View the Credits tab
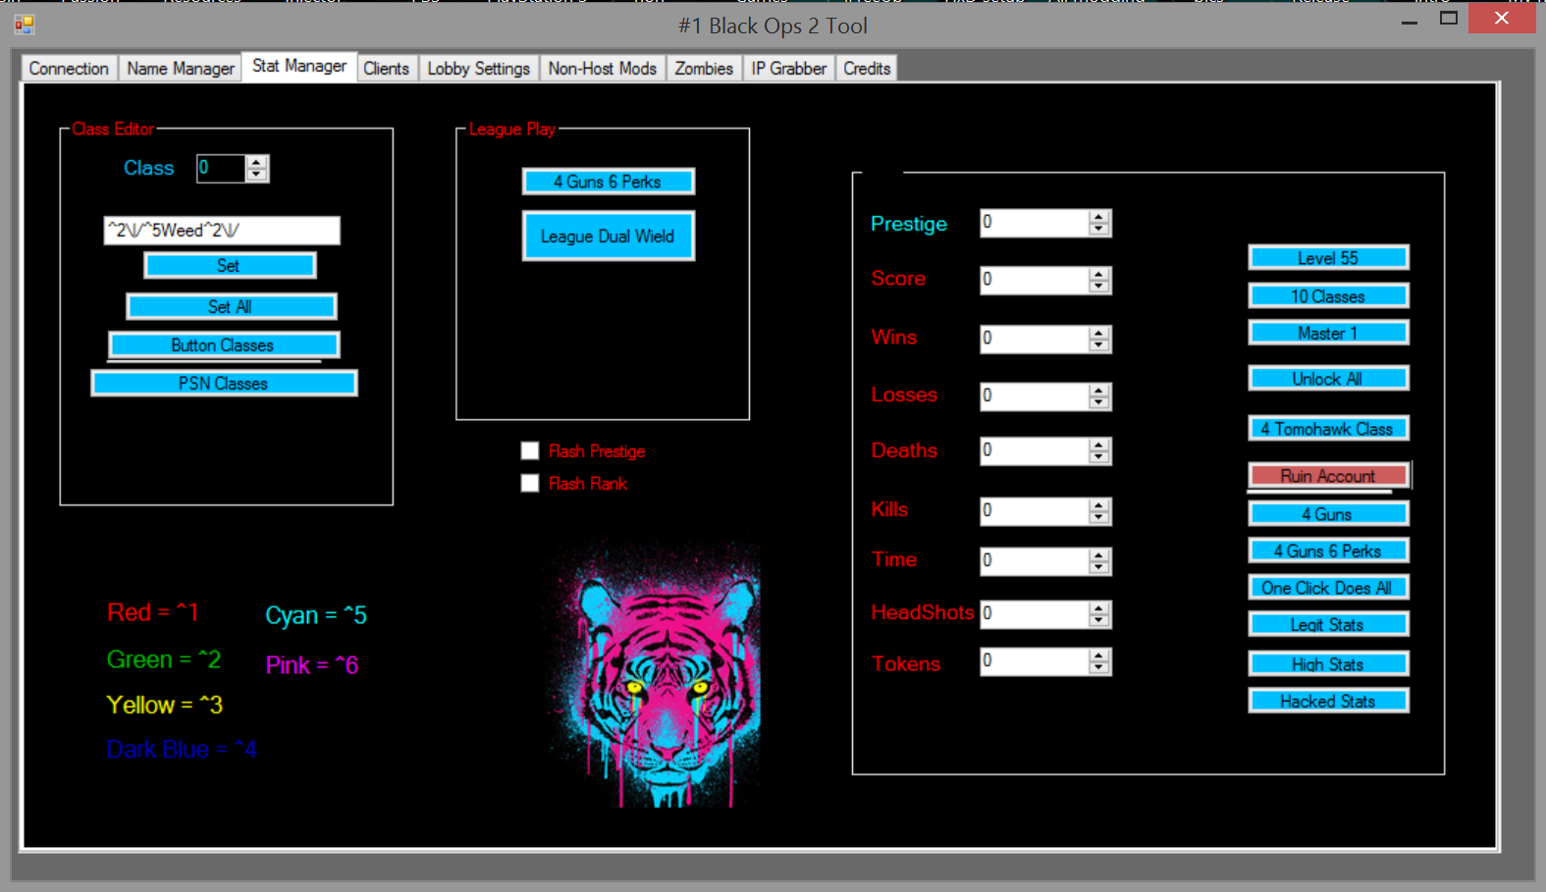Viewport: 1546px width, 892px height. (867, 69)
